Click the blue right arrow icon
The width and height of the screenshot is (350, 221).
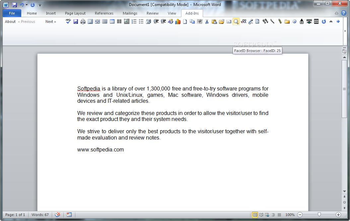point(338,22)
